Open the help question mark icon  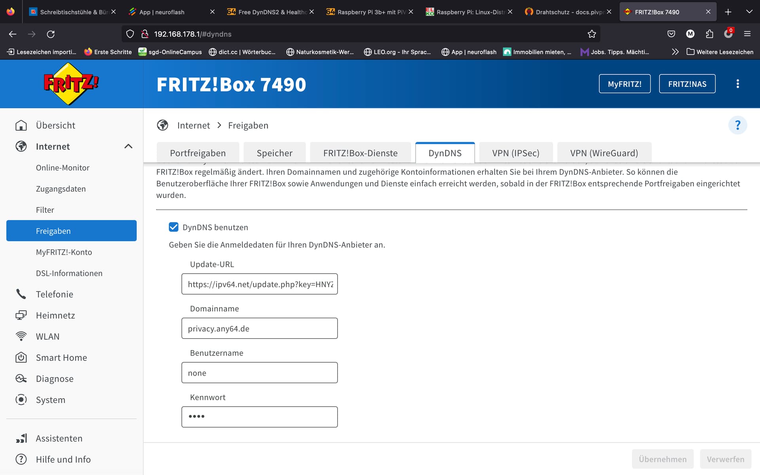[x=737, y=125]
